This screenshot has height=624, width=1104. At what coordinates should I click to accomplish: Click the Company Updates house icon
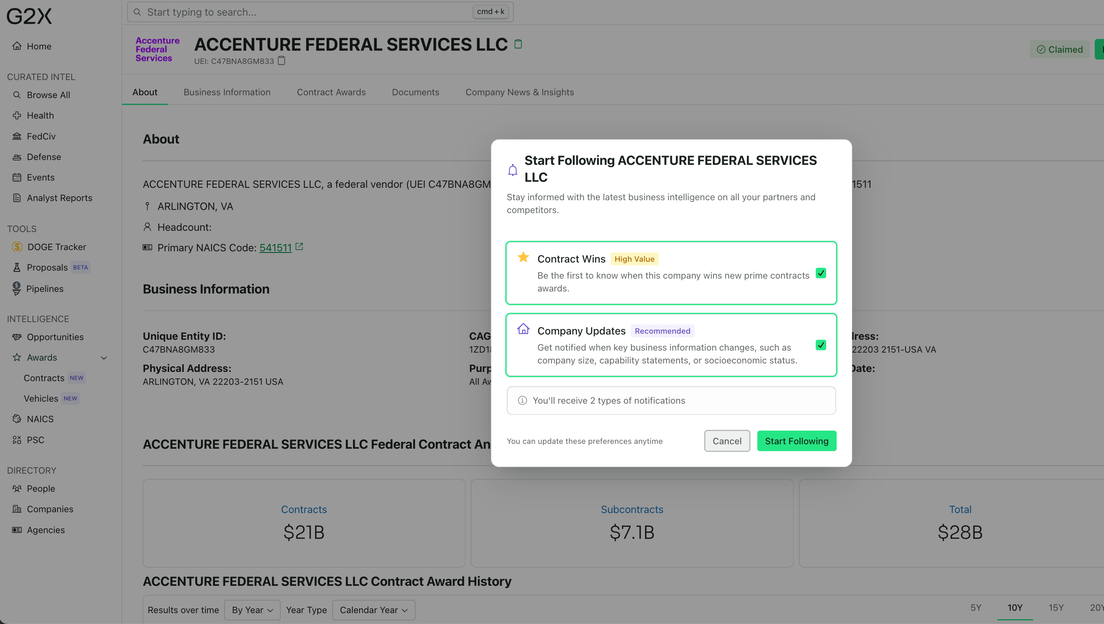523,329
